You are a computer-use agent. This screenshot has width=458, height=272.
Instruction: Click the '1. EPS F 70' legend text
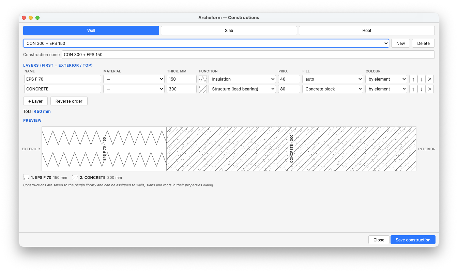click(41, 177)
